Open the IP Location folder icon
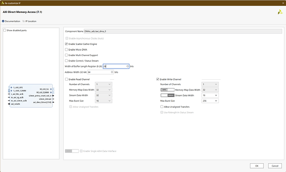 24,21
